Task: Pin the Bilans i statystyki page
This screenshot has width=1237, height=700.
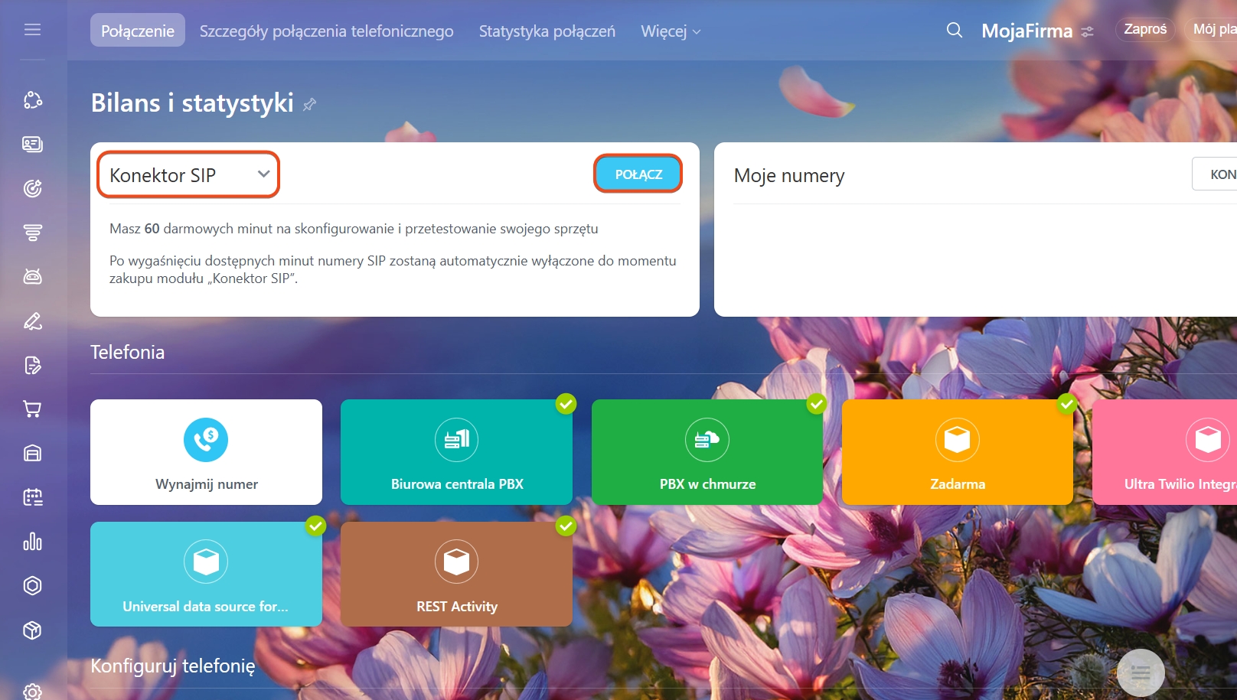Action: point(309,104)
